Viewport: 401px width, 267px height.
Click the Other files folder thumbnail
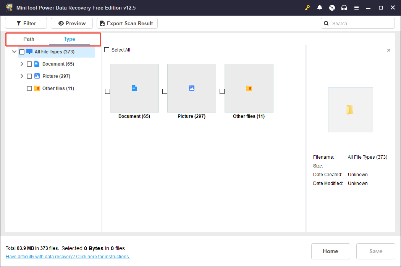249,88
